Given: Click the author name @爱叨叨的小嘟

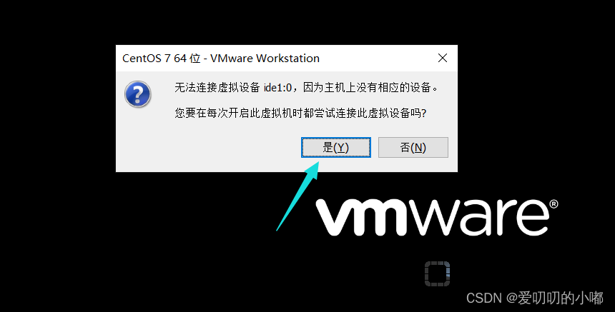Looking at the screenshot, I should click(x=555, y=298).
